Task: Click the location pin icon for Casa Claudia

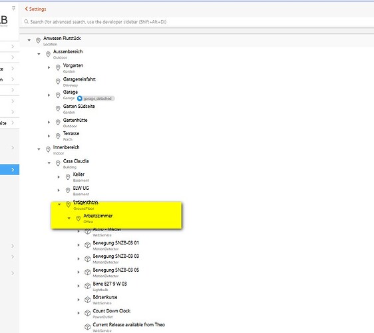Action: point(58,163)
